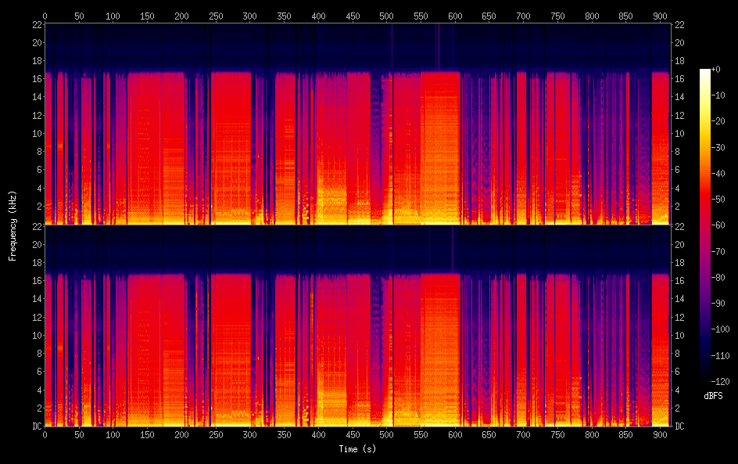Screen dimensions: 738x464
Task: Select the 16 kHz tick on upper channel's left axis
Action: coord(35,79)
